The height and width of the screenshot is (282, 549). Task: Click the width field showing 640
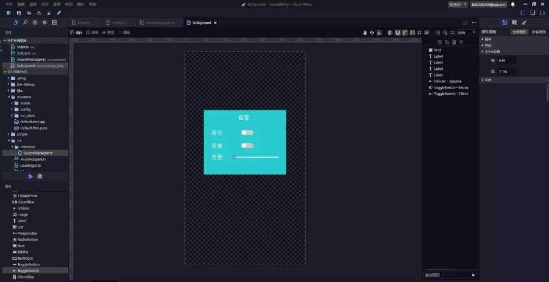(507, 60)
